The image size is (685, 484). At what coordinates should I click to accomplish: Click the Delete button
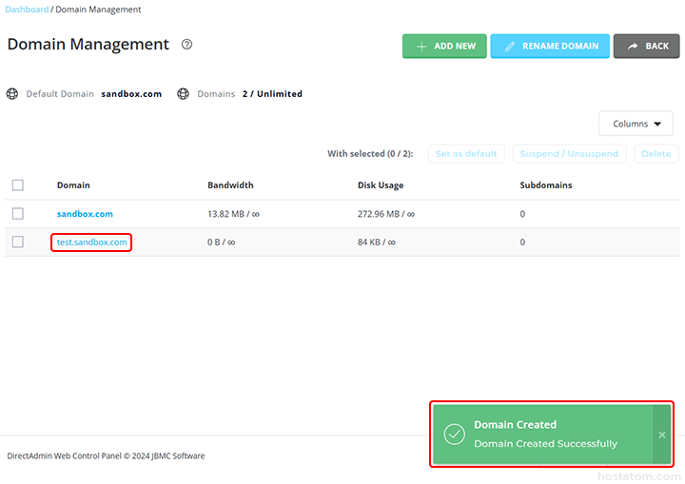click(x=656, y=153)
